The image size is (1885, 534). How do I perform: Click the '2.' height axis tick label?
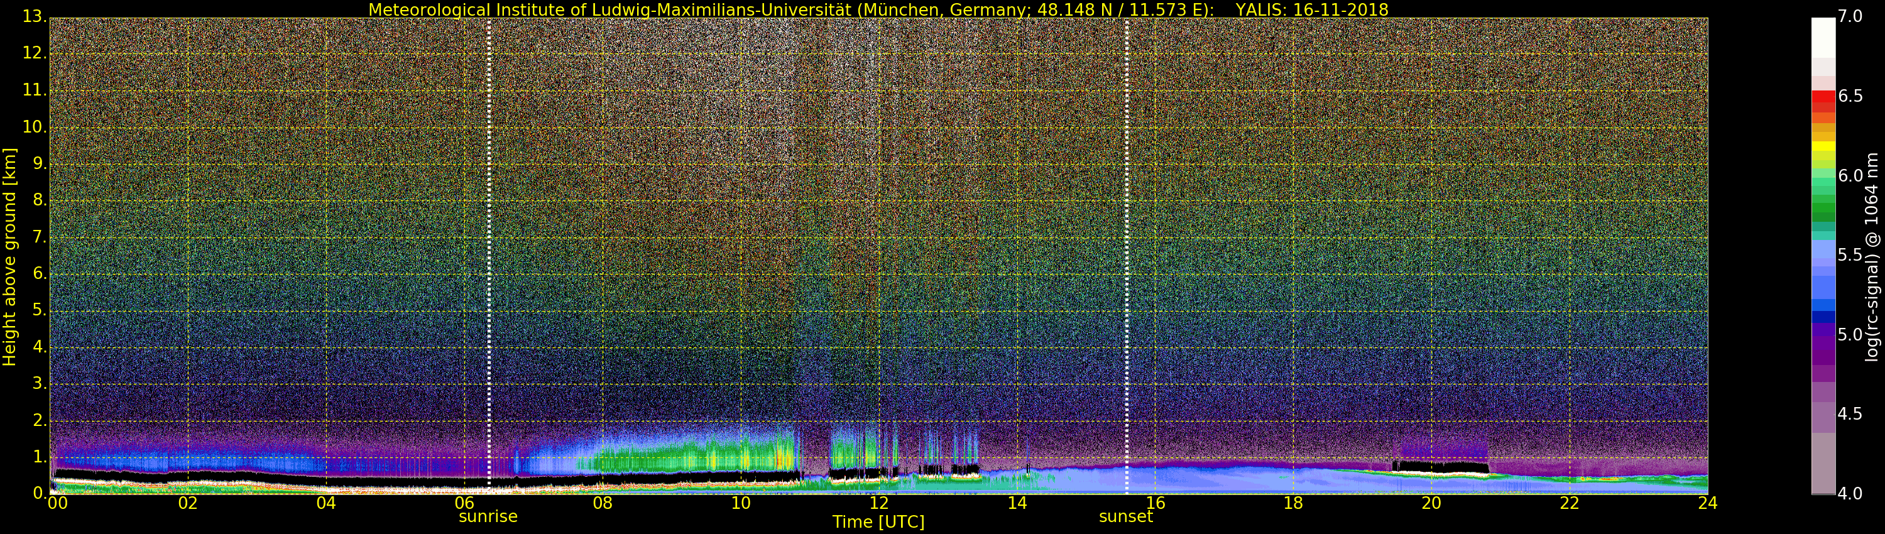point(39,421)
